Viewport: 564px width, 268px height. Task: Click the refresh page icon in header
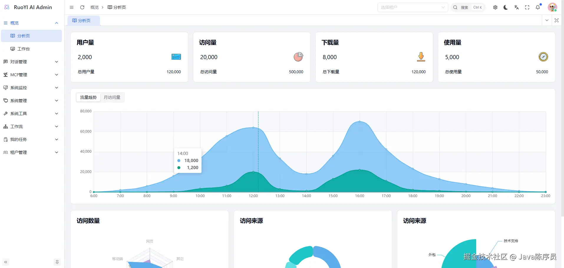pyautogui.click(x=82, y=7)
